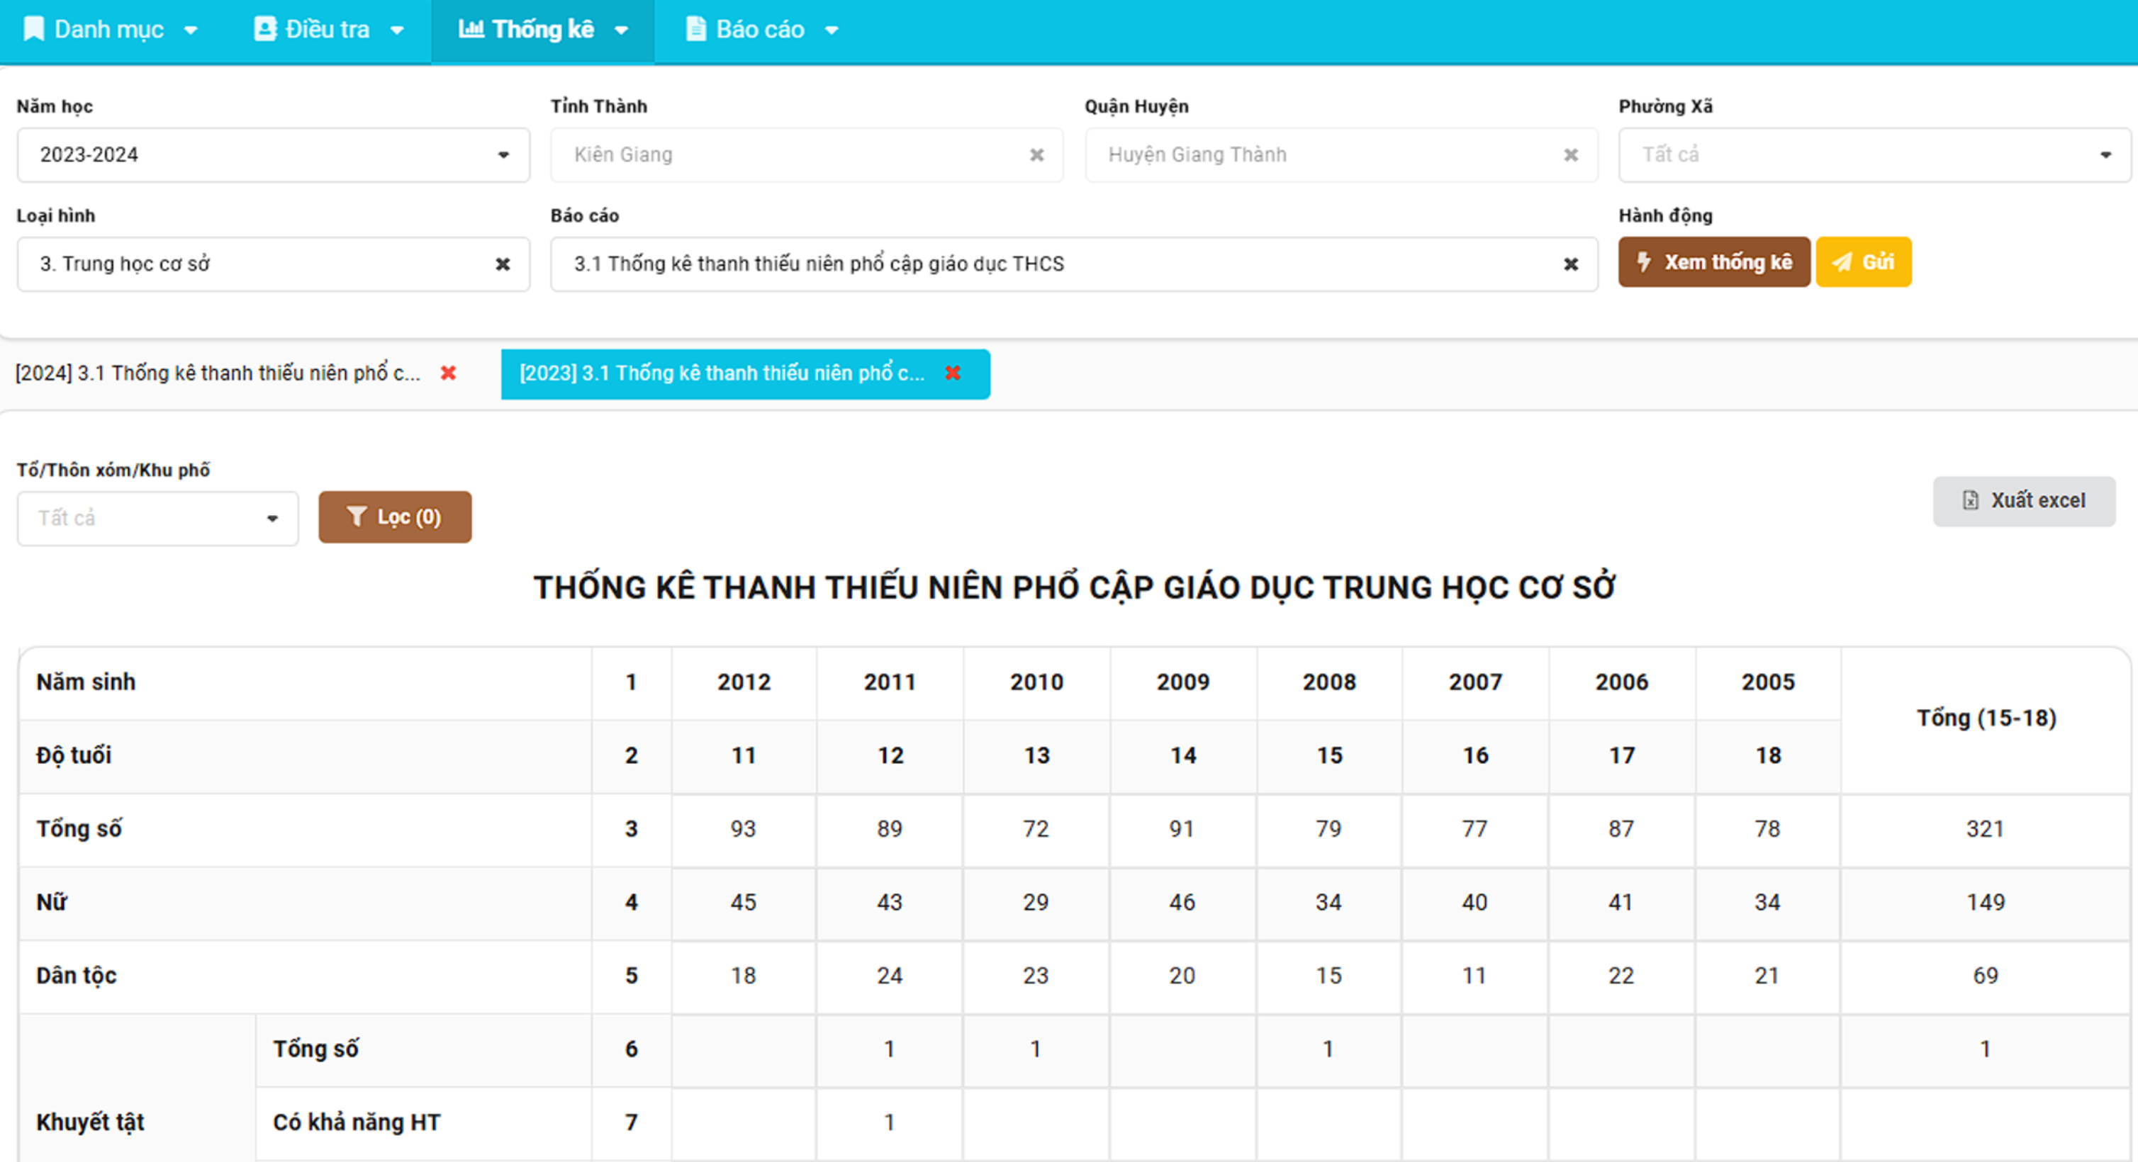This screenshot has width=2138, height=1162.
Task: Export the table with Xuất excel
Action: 2023,501
